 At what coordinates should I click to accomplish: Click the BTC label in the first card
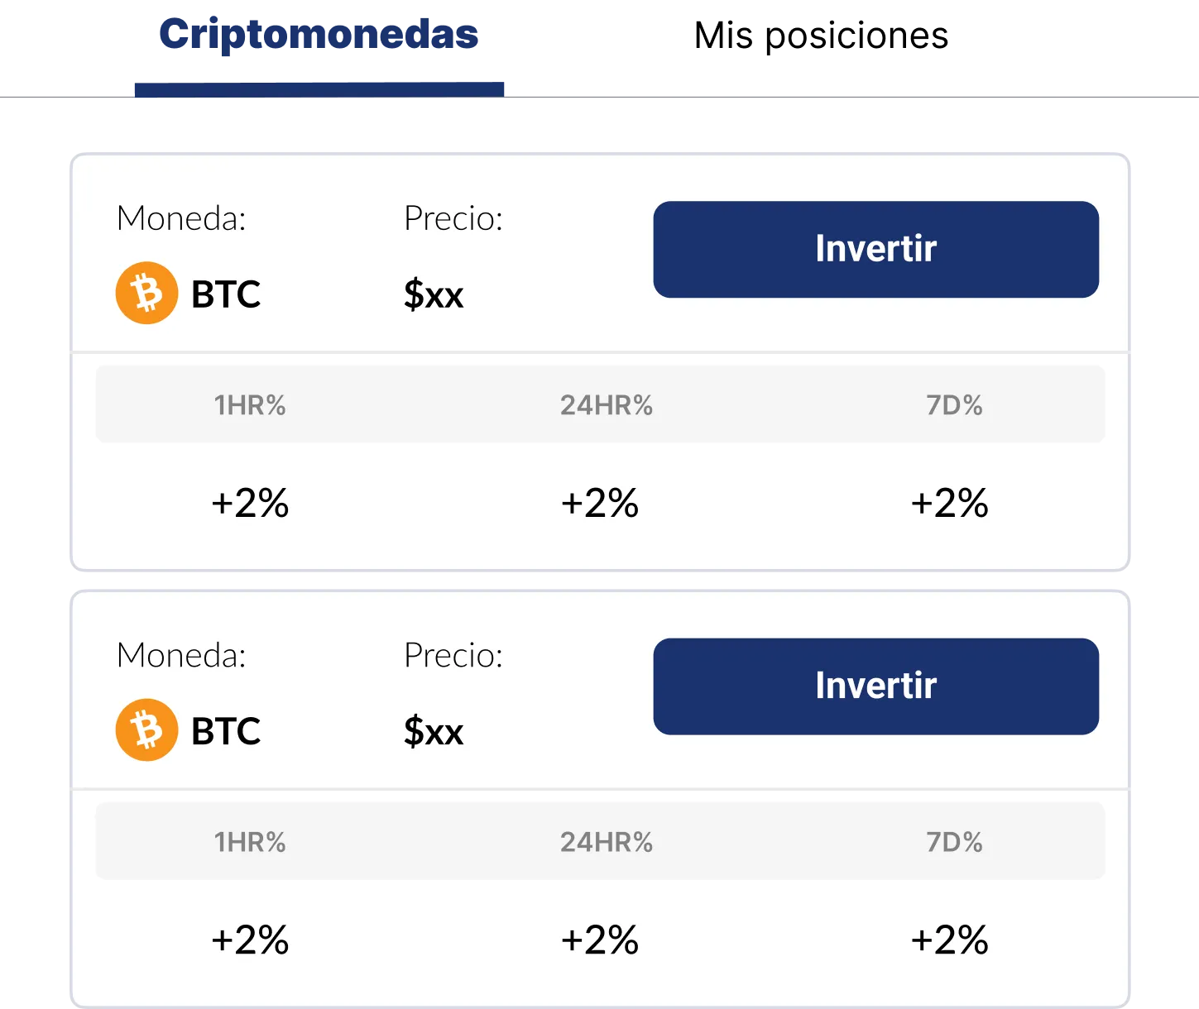tap(226, 294)
